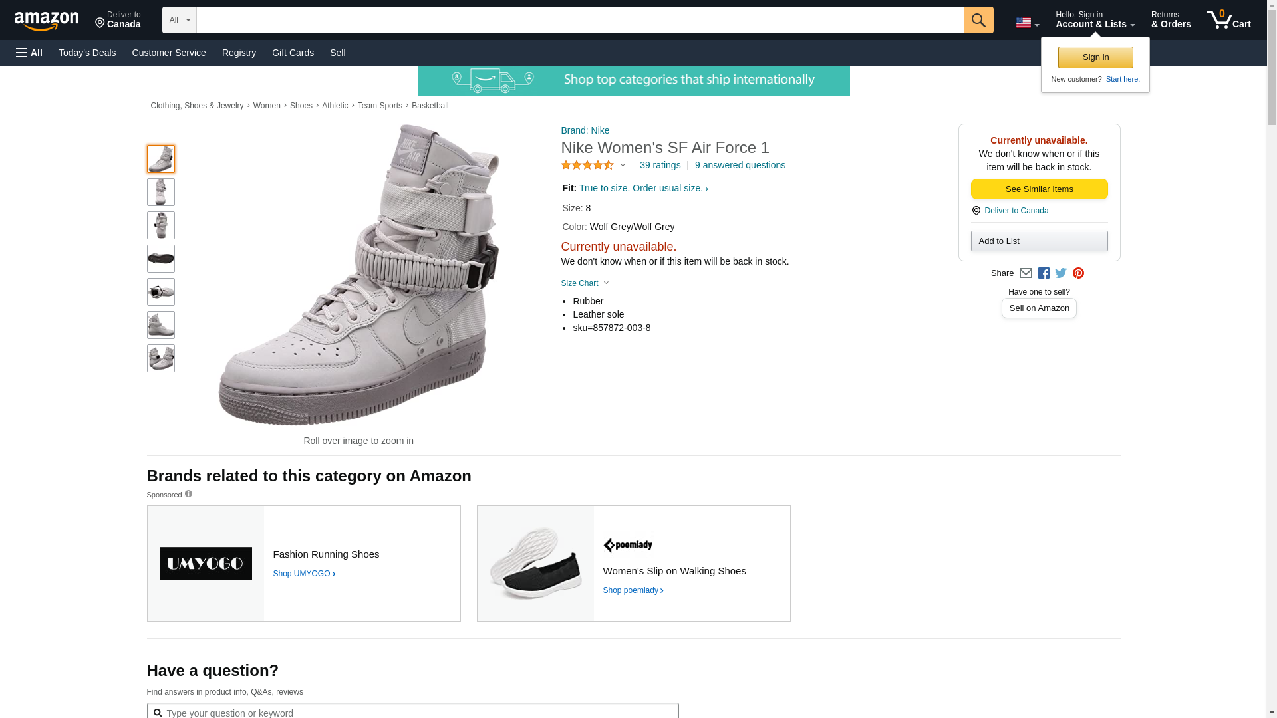
Task: Select the shoe sole thumbnail image
Action: (161, 259)
